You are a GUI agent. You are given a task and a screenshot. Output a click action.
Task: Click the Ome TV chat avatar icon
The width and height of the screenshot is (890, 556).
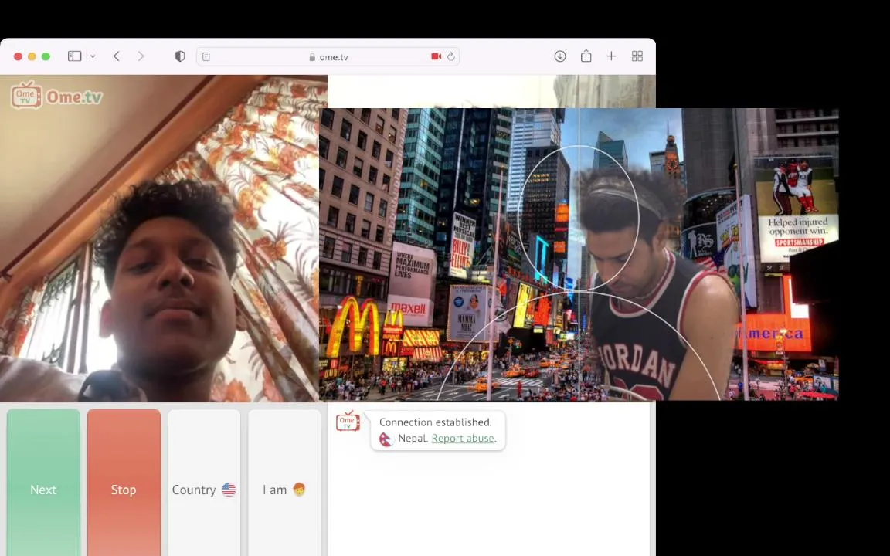[x=348, y=421]
